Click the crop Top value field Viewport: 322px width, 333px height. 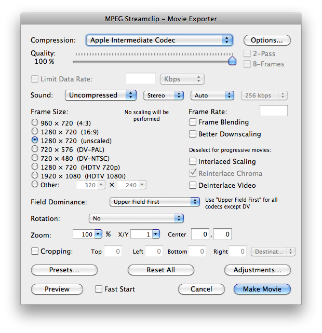(113, 251)
